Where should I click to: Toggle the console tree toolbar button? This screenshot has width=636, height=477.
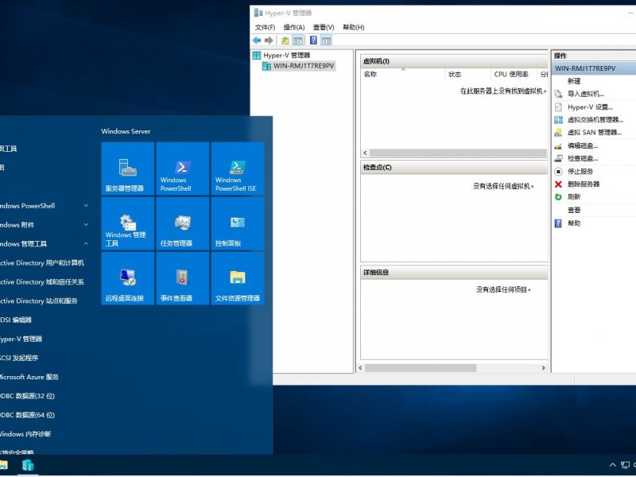(297, 41)
